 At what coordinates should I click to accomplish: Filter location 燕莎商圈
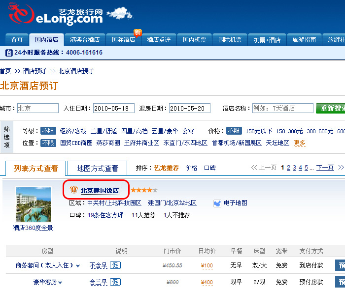tap(108, 143)
